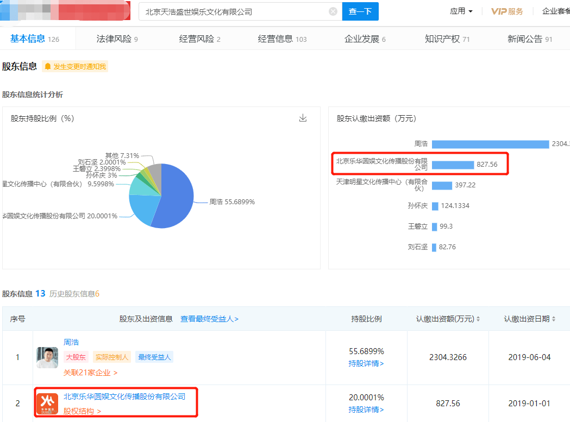Click the 刘石坚 82.76 bar
The image size is (570, 422).
434,248
